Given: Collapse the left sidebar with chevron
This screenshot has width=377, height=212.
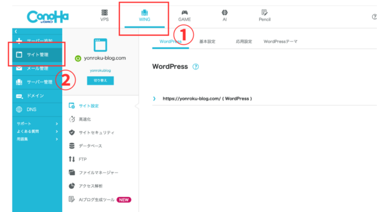Looking at the screenshot, I should [x=16, y=32].
